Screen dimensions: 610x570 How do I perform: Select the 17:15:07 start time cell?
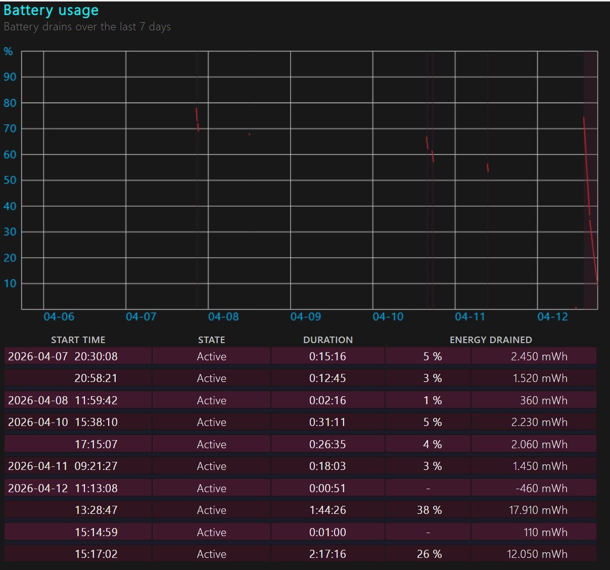click(x=78, y=444)
